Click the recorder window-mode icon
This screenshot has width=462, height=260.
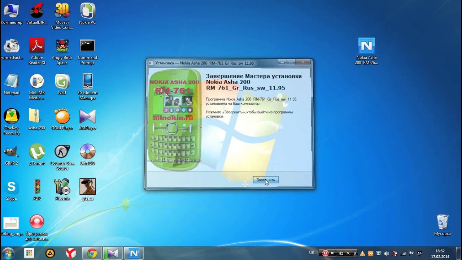tap(354, 253)
